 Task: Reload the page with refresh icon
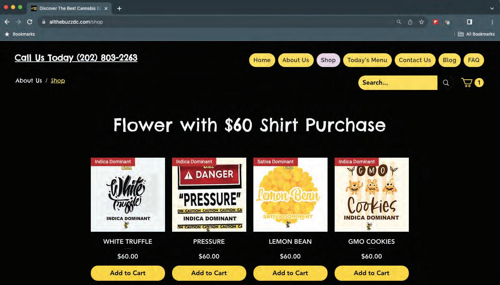click(x=30, y=22)
